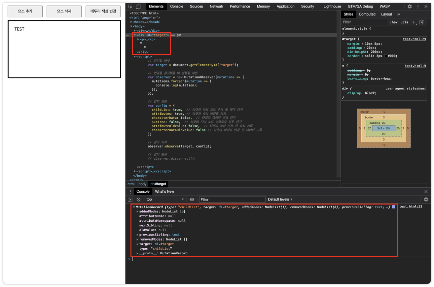Toggle the computed styles sidebar icon
The height and width of the screenshot is (287, 434).
[x=421, y=22]
